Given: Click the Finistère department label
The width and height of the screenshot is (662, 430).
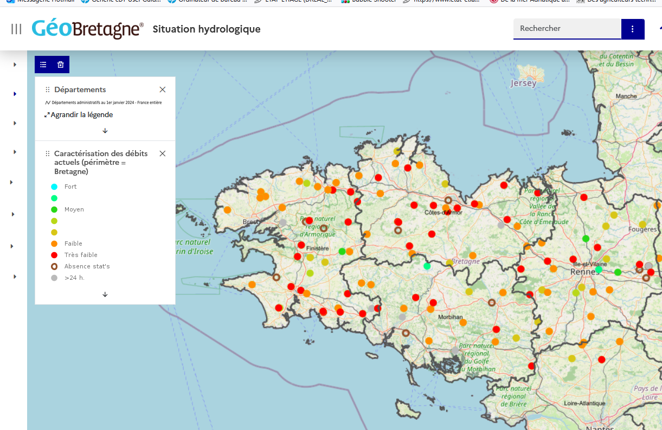Looking at the screenshot, I should 318,248.
